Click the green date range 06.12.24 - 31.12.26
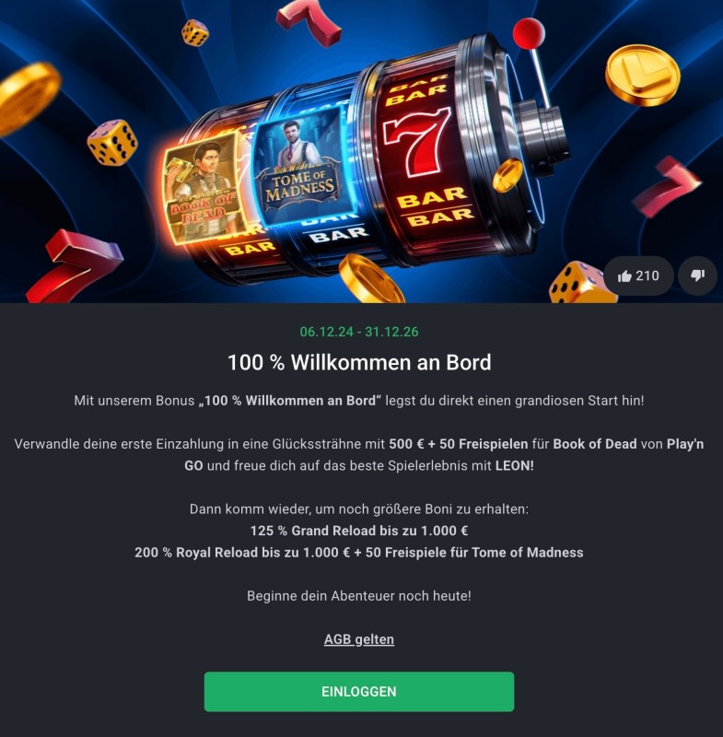Screen dimensions: 723x737 [x=359, y=332]
